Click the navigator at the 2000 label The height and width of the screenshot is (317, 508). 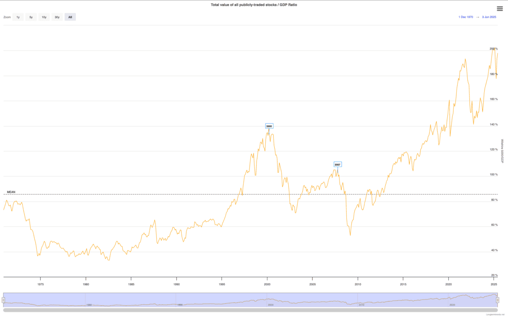click(271, 304)
